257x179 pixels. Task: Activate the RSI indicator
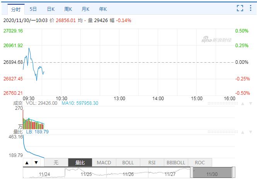[152, 163]
